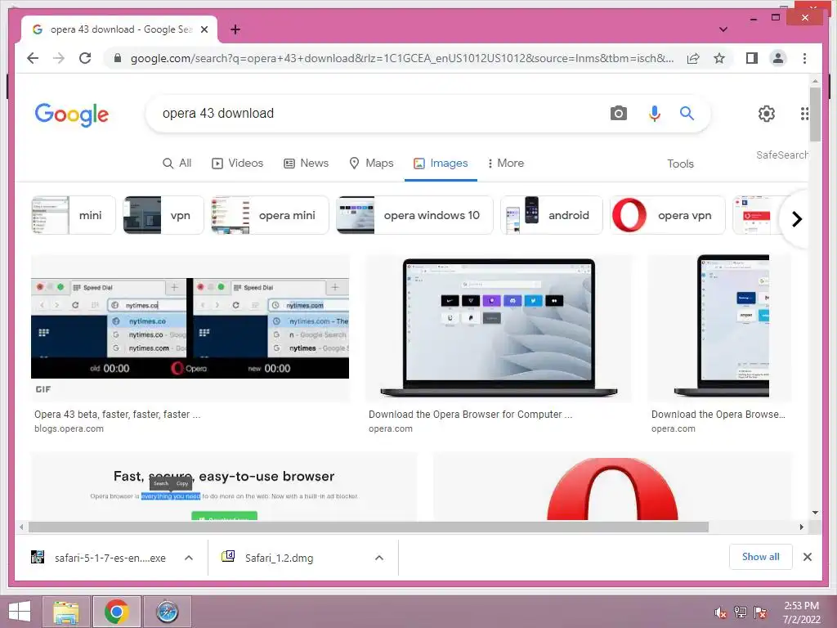Share this page from address bar
This screenshot has width=837, height=628.
(x=693, y=58)
